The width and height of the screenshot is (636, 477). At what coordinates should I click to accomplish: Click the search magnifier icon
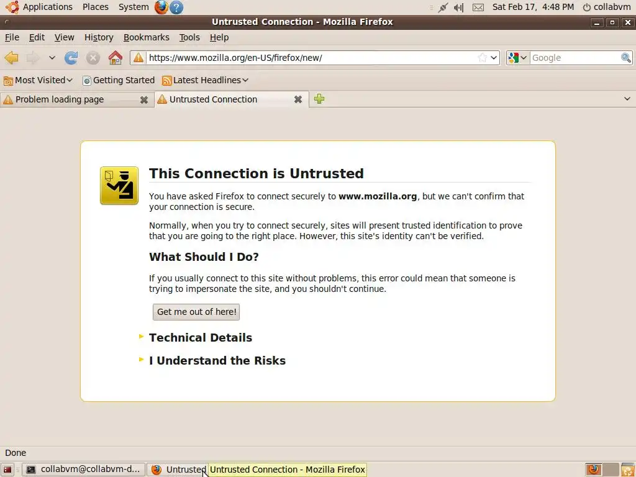point(626,58)
